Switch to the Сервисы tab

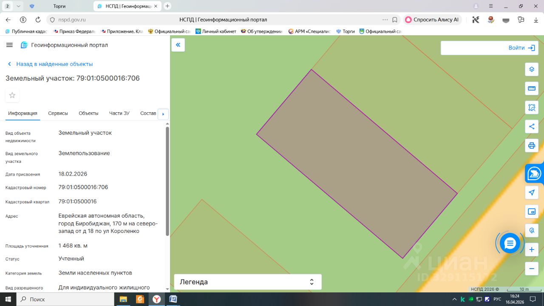58,113
